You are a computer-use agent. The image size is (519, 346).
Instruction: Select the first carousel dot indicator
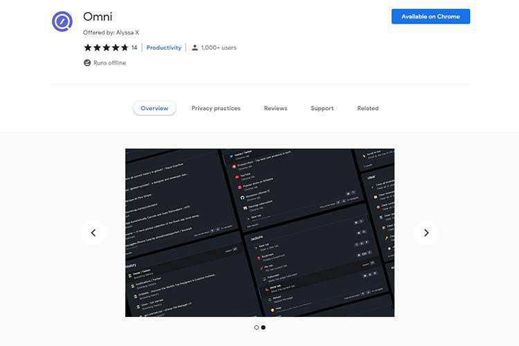point(256,327)
